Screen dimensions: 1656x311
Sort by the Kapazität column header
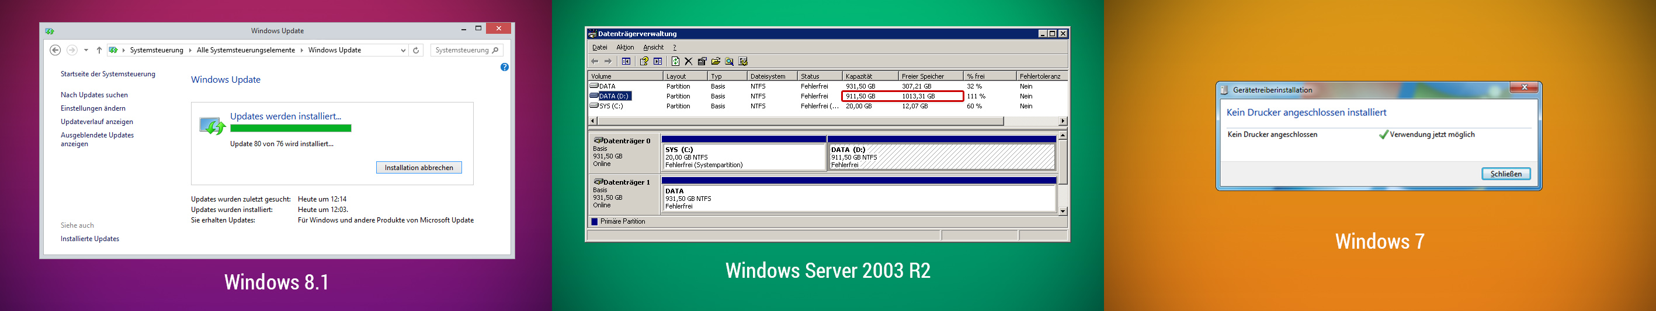pos(870,76)
